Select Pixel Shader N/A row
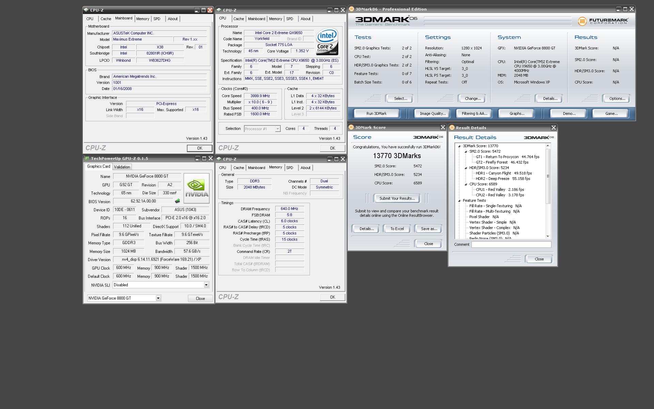This screenshot has width=654, height=409. [484, 217]
